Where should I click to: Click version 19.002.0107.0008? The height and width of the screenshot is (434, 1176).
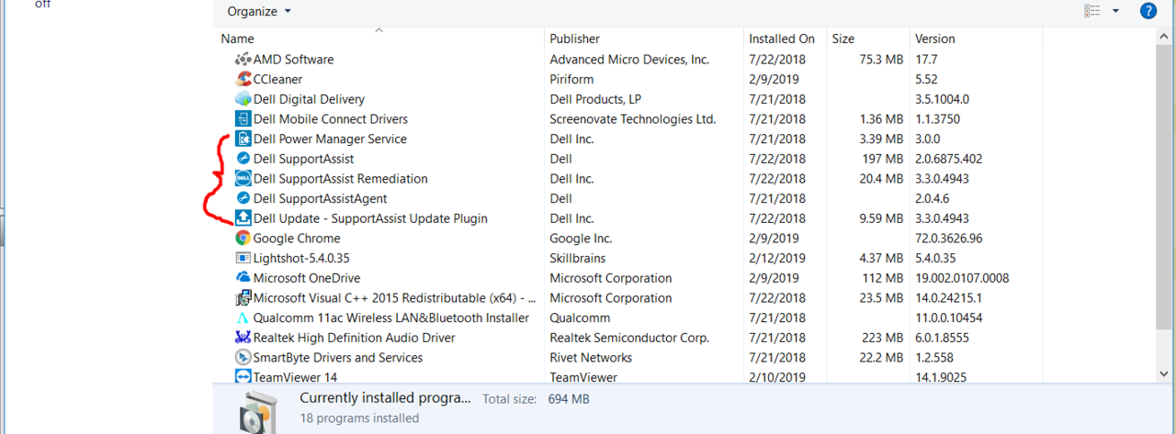tap(962, 278)
